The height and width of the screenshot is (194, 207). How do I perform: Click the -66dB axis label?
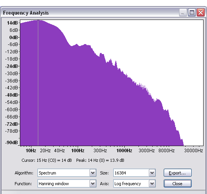pyautogui.click(x=11, y=117)
